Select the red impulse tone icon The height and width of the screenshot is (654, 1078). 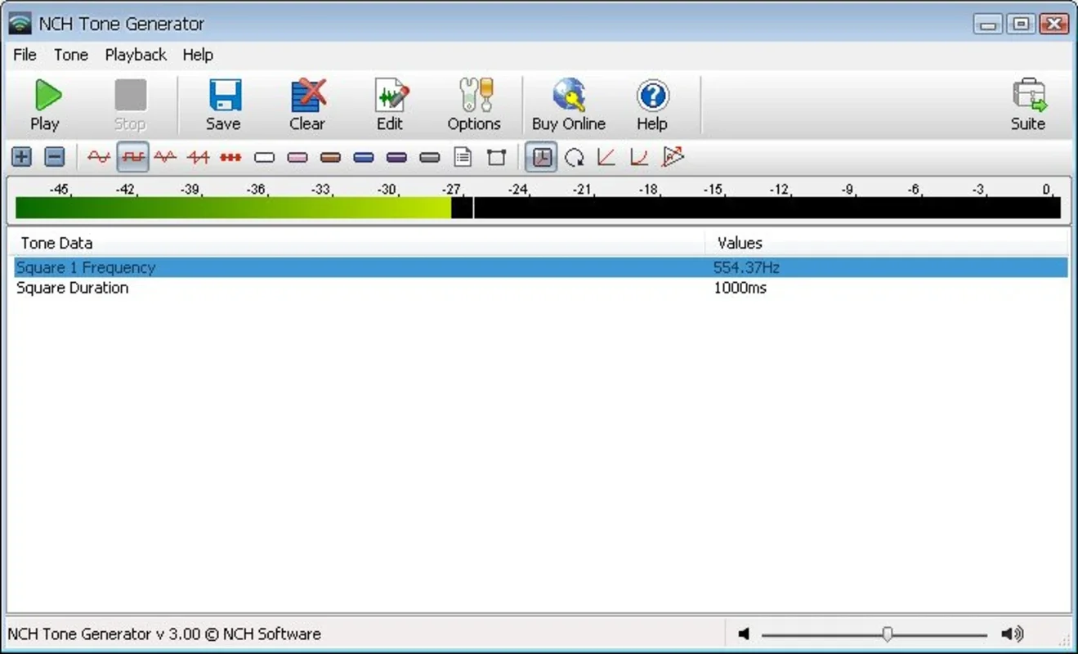tap(231, 157)
